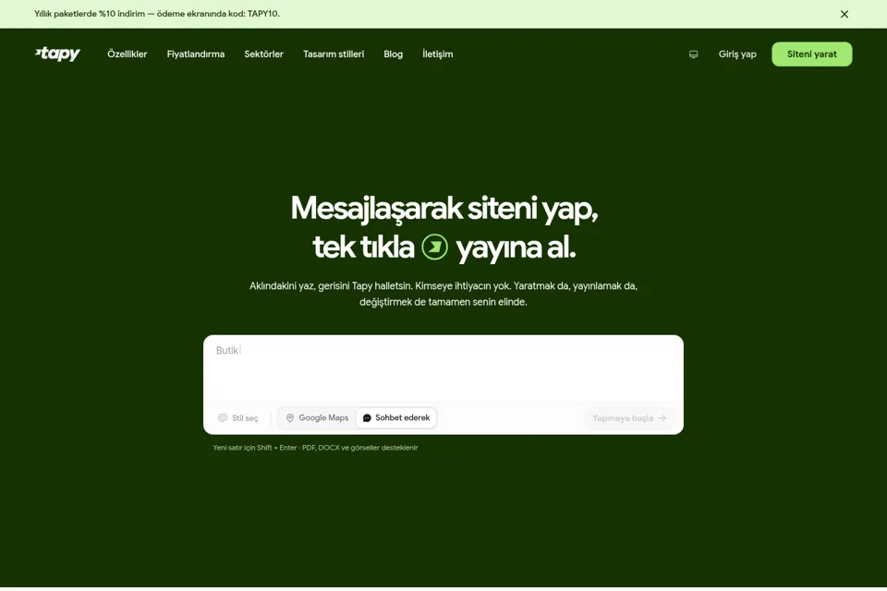Open the Fiyatlandırma page
The height and width of the screenshot is (591, 887).
pos(196,54)
